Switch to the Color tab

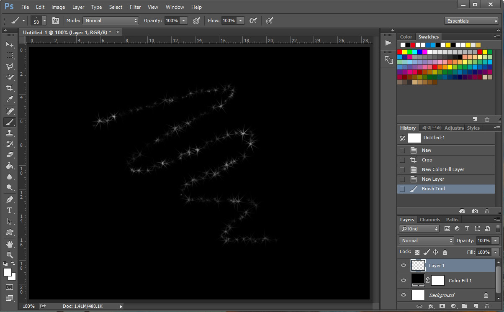(x=406, y=37)
